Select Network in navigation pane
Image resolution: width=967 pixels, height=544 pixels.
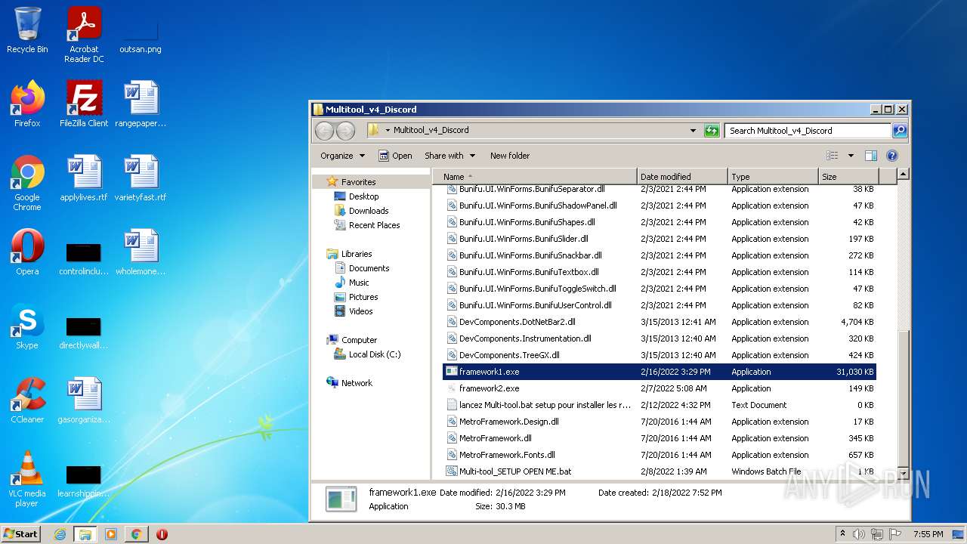click(357, 383)
